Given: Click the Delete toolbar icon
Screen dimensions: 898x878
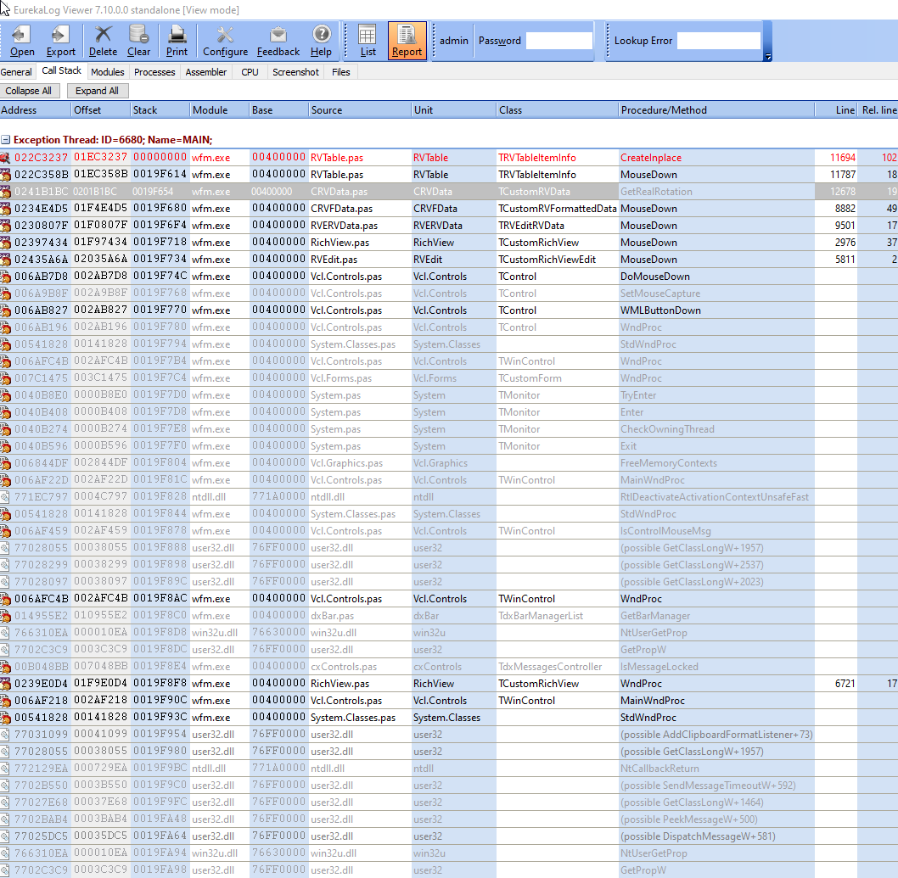Looking at the screenshot, I should [103, 41].
